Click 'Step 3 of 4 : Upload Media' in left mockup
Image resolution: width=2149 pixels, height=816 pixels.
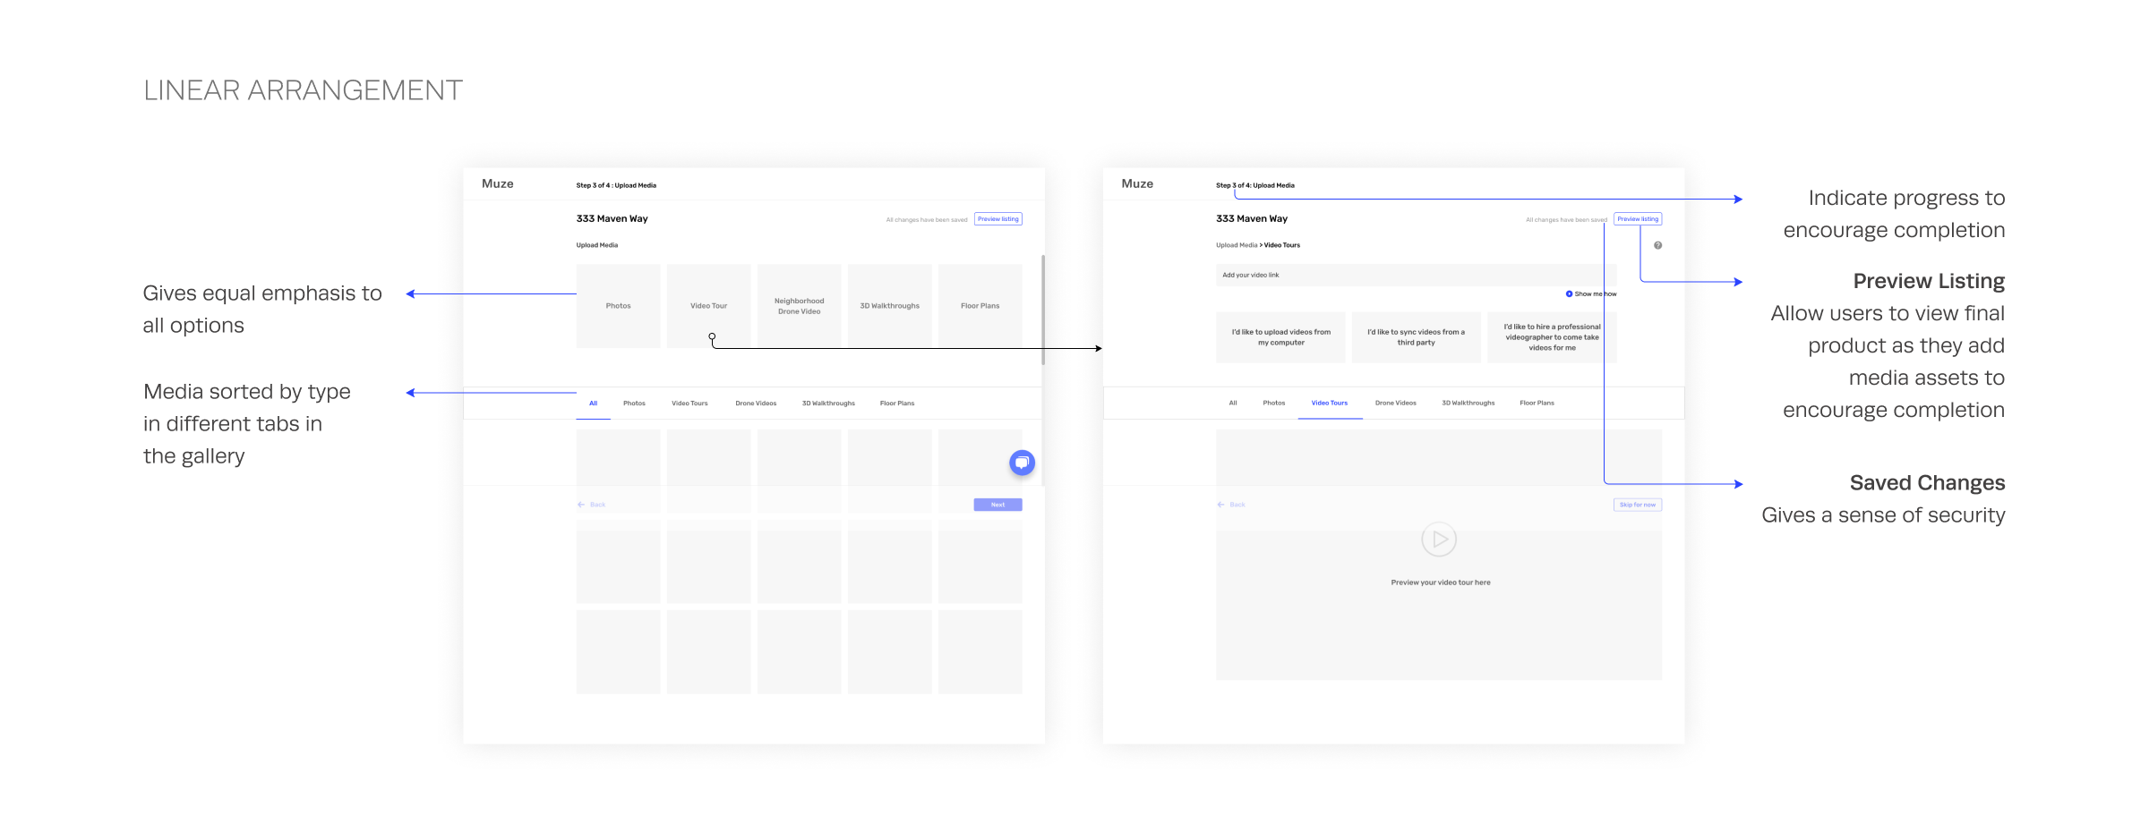(x=616, y=185)
